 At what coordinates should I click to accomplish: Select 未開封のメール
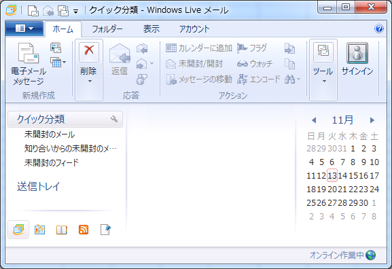click(50, 134)
